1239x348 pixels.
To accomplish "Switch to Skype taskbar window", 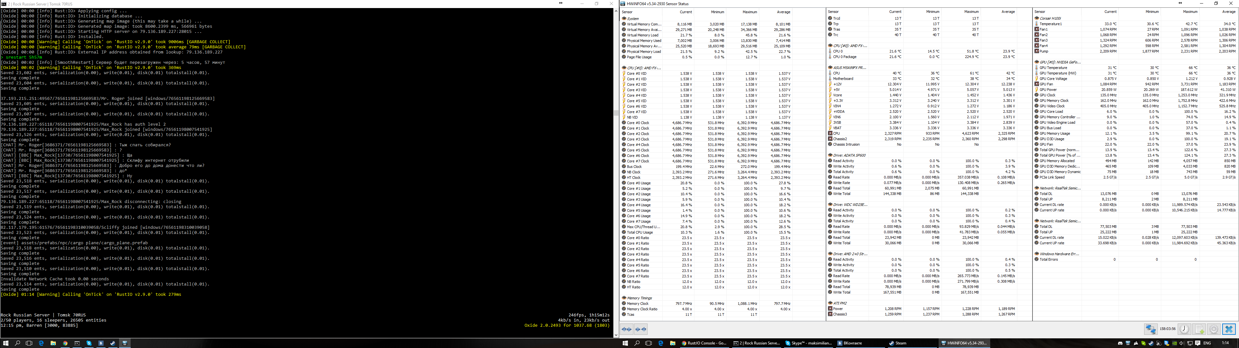I will (808, 343).
